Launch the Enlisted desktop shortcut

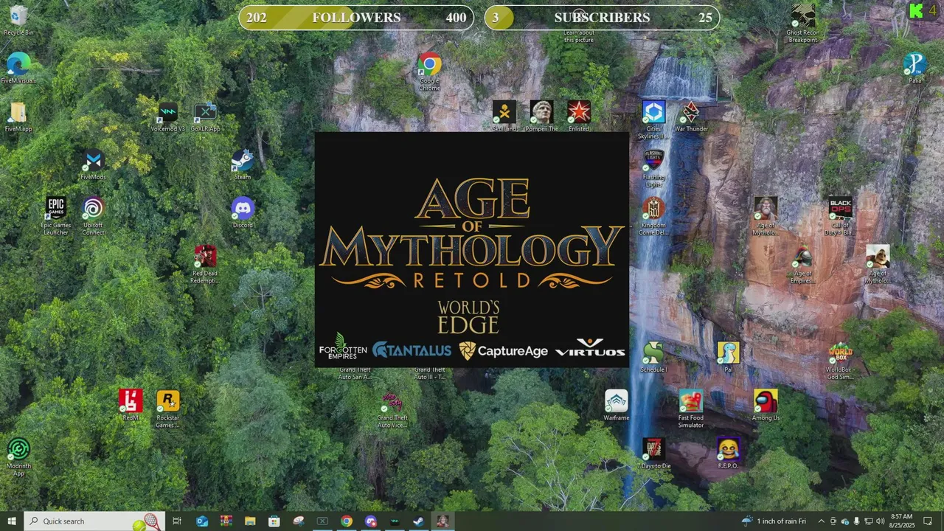(579, 117)
